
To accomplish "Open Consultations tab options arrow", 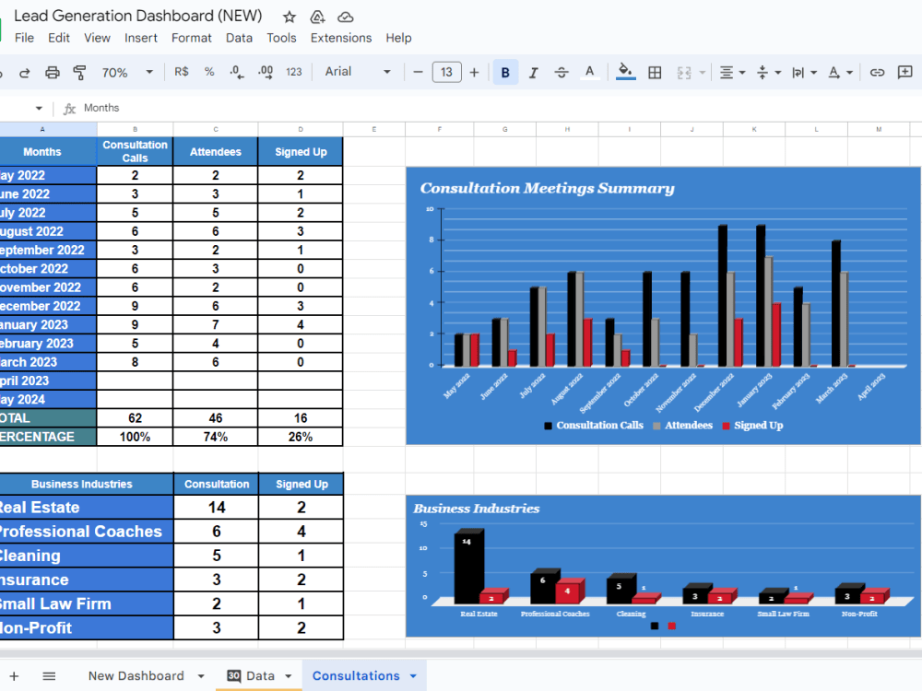I will (413, 676).
